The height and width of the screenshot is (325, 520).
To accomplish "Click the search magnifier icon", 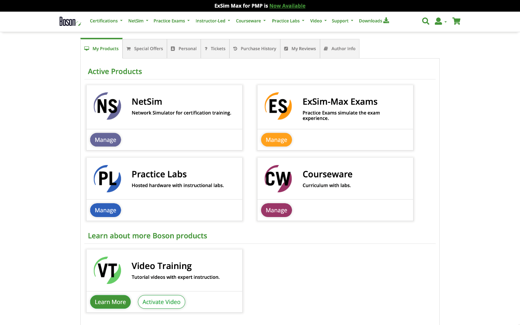I will (x=425, y=21).
